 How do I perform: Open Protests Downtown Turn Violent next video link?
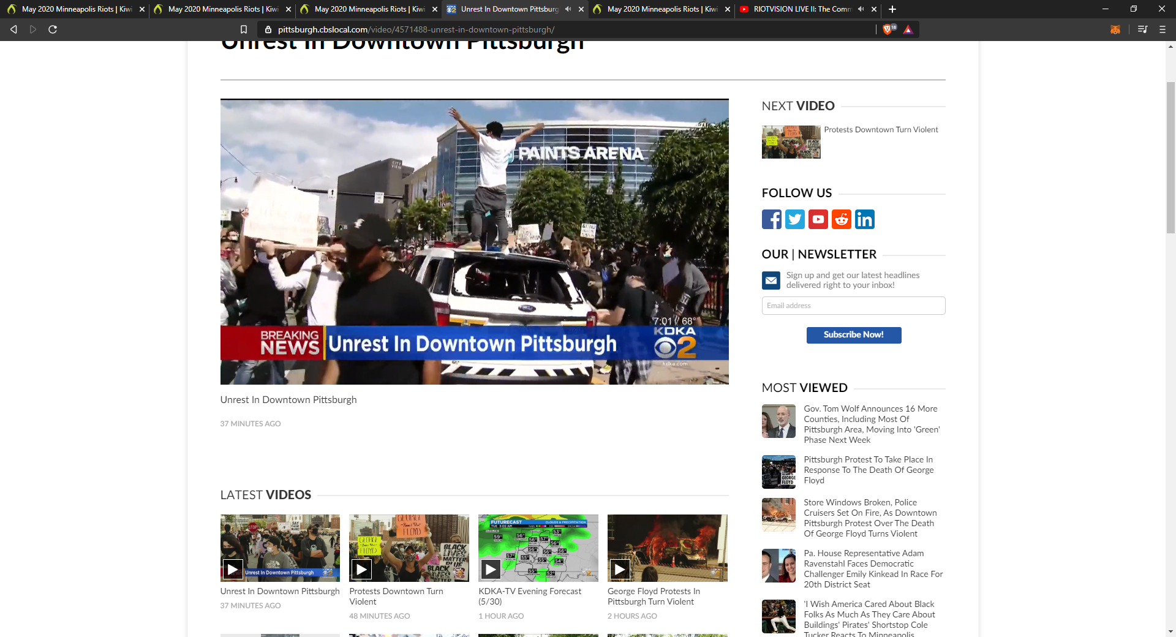tap(881, 130)
